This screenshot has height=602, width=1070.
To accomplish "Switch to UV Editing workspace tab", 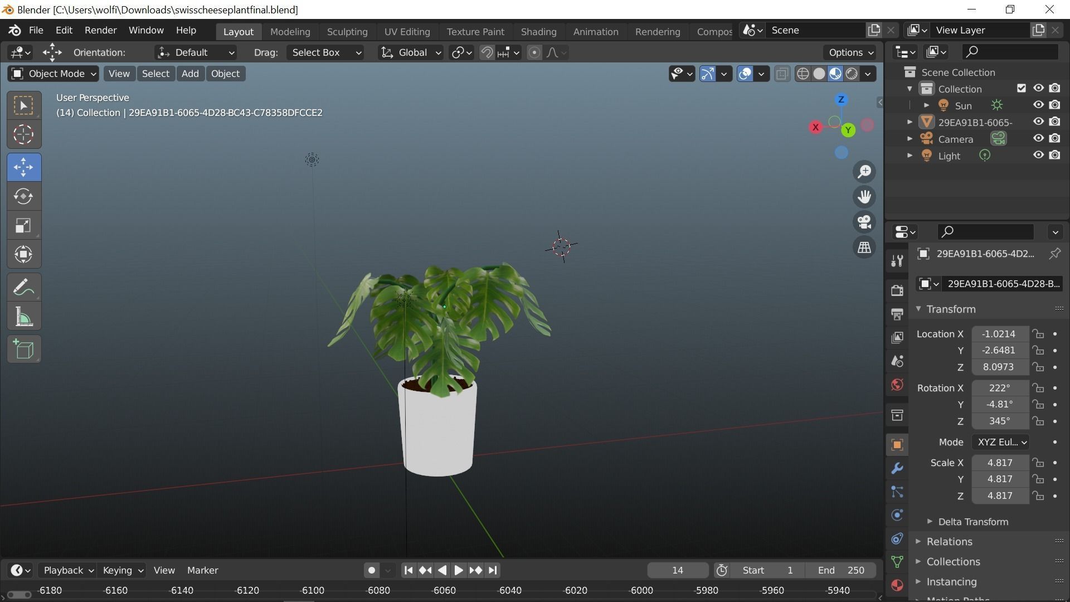I will click(407, 32).
